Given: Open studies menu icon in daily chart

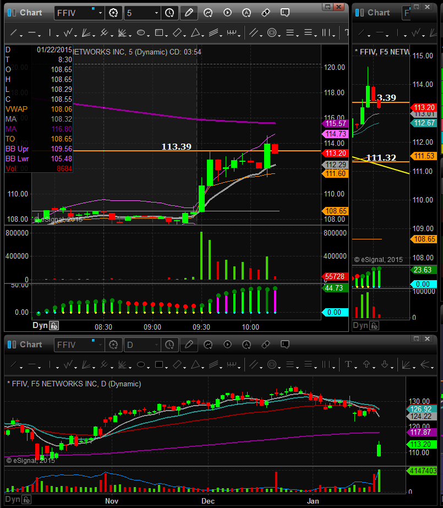Looking at the screenshot, I should pyautogui.click(x=208, y=345).
